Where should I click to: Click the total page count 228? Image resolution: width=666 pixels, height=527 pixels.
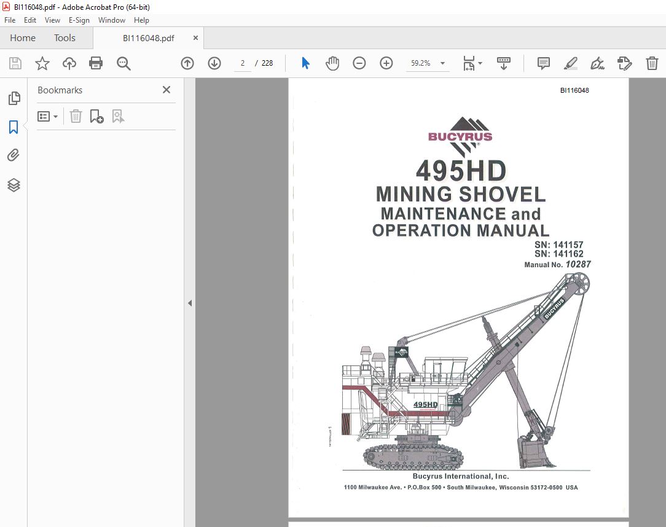267,63
